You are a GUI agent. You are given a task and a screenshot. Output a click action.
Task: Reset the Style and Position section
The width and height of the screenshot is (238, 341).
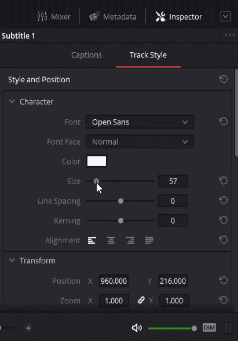(224, 79)
